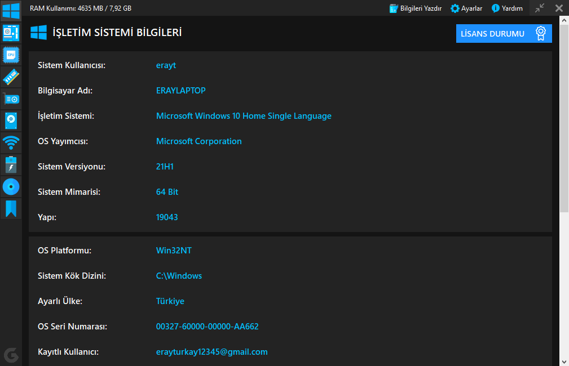Open the motherboard info section
Screen dimensions: 569x366
[x=11, y=33]
